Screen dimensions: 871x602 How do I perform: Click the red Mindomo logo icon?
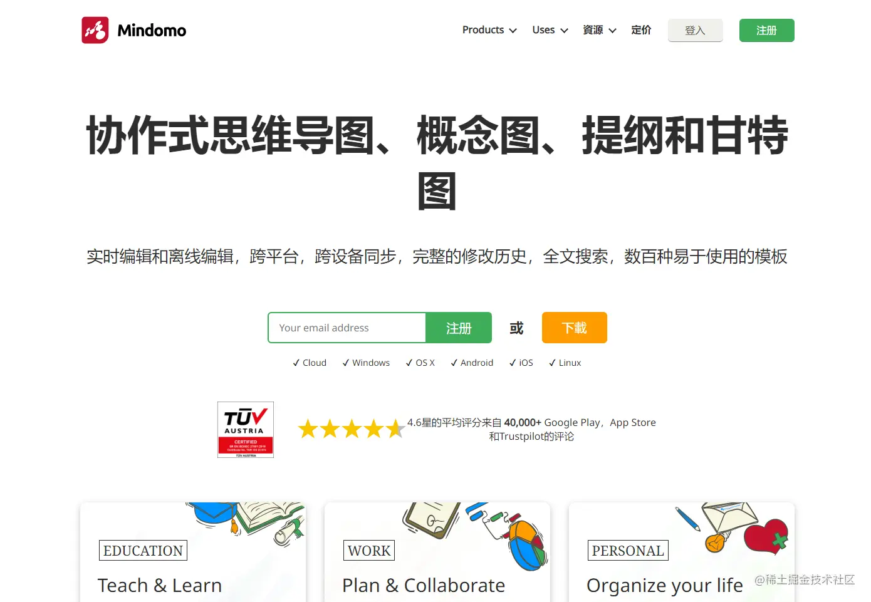[95, 30]
